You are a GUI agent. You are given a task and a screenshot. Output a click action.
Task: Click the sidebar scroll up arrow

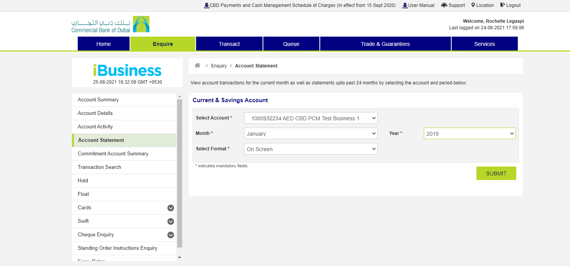[179, 96]
